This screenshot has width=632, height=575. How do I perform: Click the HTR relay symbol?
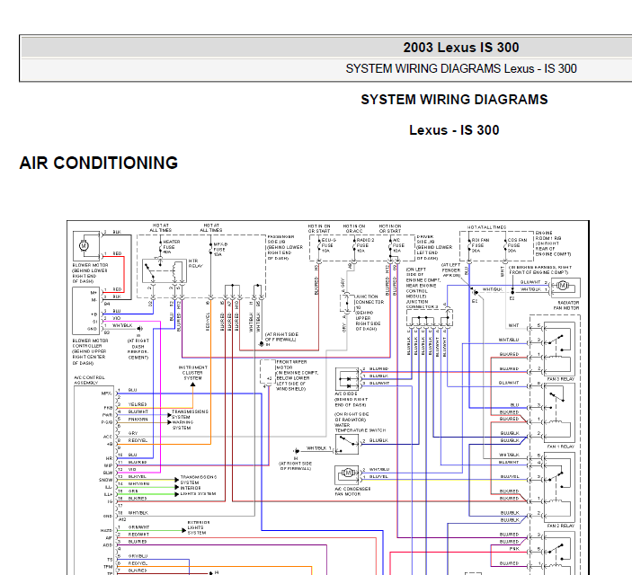tap(165, 271)
